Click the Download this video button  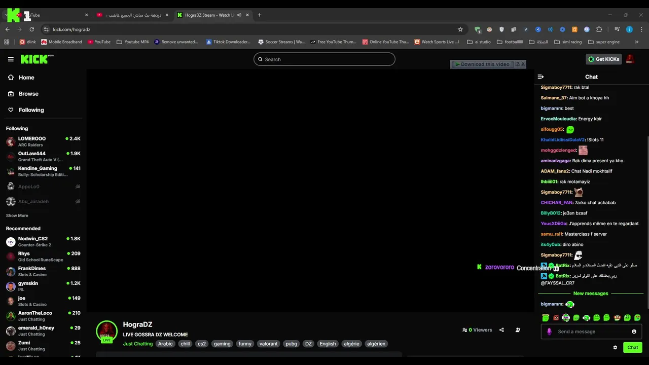click(482, 64)
